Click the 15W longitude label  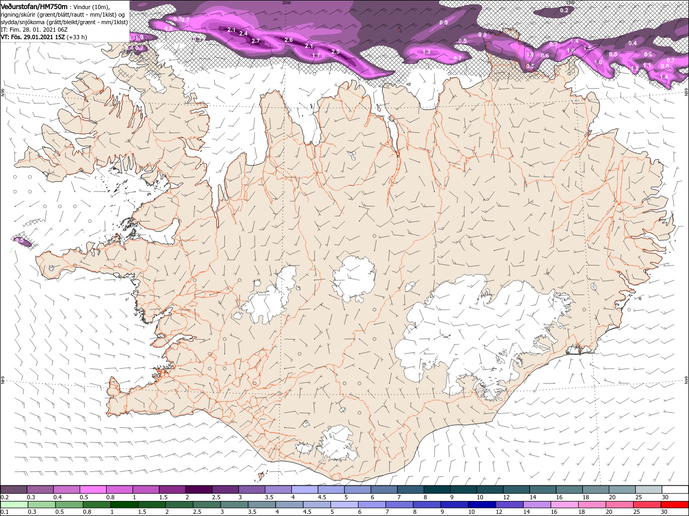(570, 2)
